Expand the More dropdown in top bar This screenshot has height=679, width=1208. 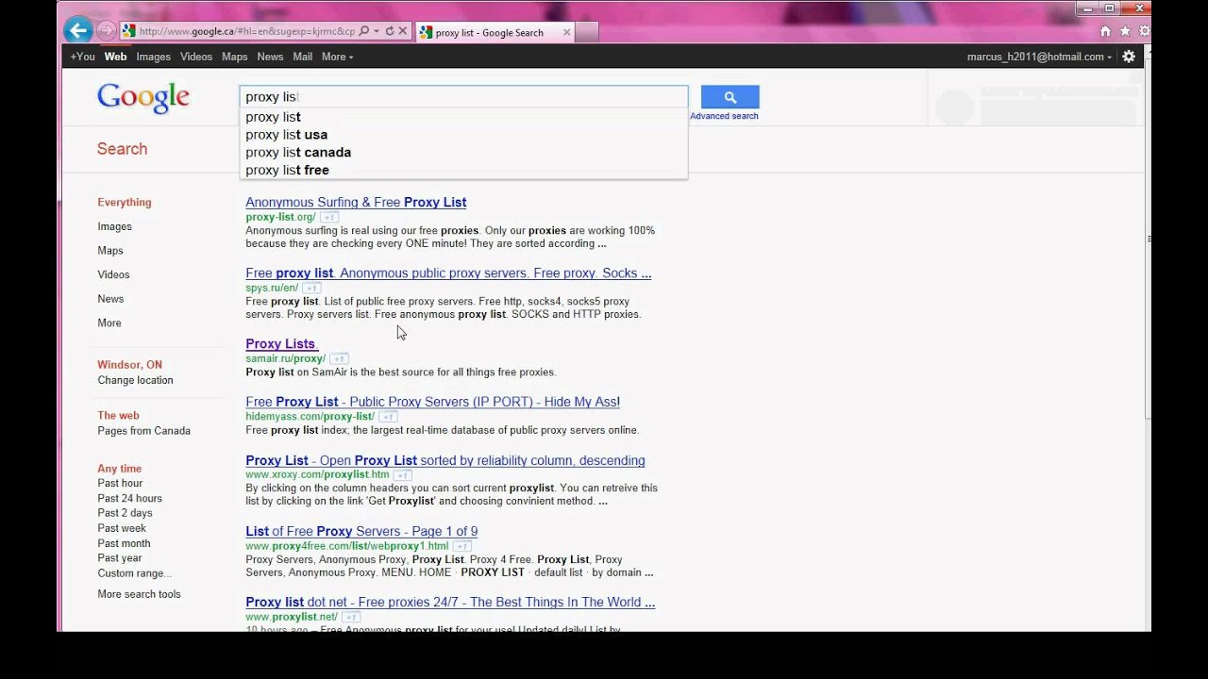pyautogui.click(x=337, y=57)
